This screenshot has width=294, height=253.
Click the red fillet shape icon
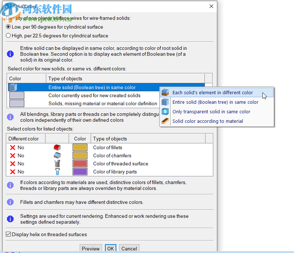pos(57,147)
